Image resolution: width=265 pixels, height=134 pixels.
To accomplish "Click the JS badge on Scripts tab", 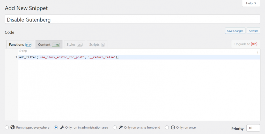I will [x=103, y=45].
